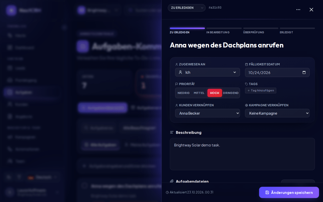Open the Kampagne verknüpfen dropdown Keine Kampagne

(277, 113)
